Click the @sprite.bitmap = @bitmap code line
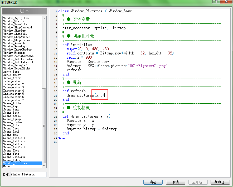Viewport: 233px width, 187px height. 92,129
